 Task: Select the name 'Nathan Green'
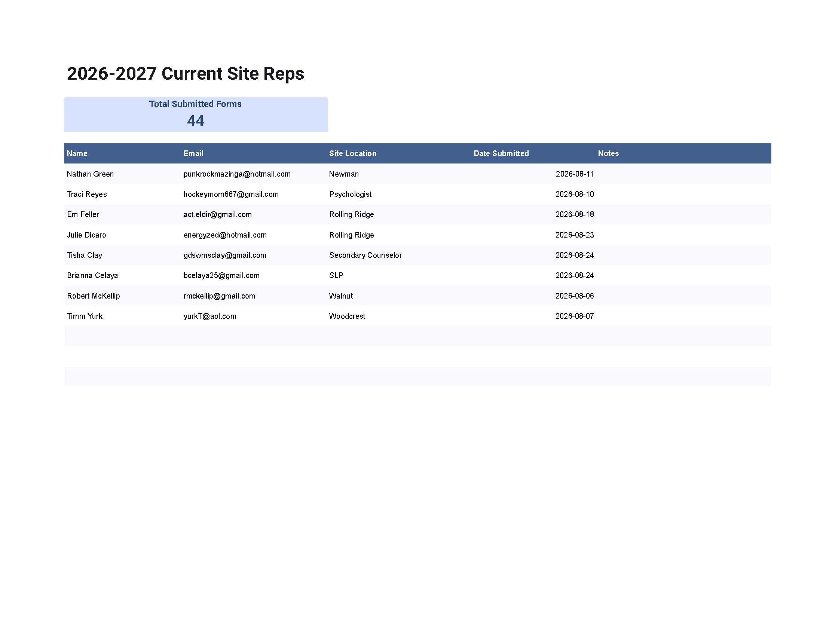pyautogui.click(x=91, y=174)
